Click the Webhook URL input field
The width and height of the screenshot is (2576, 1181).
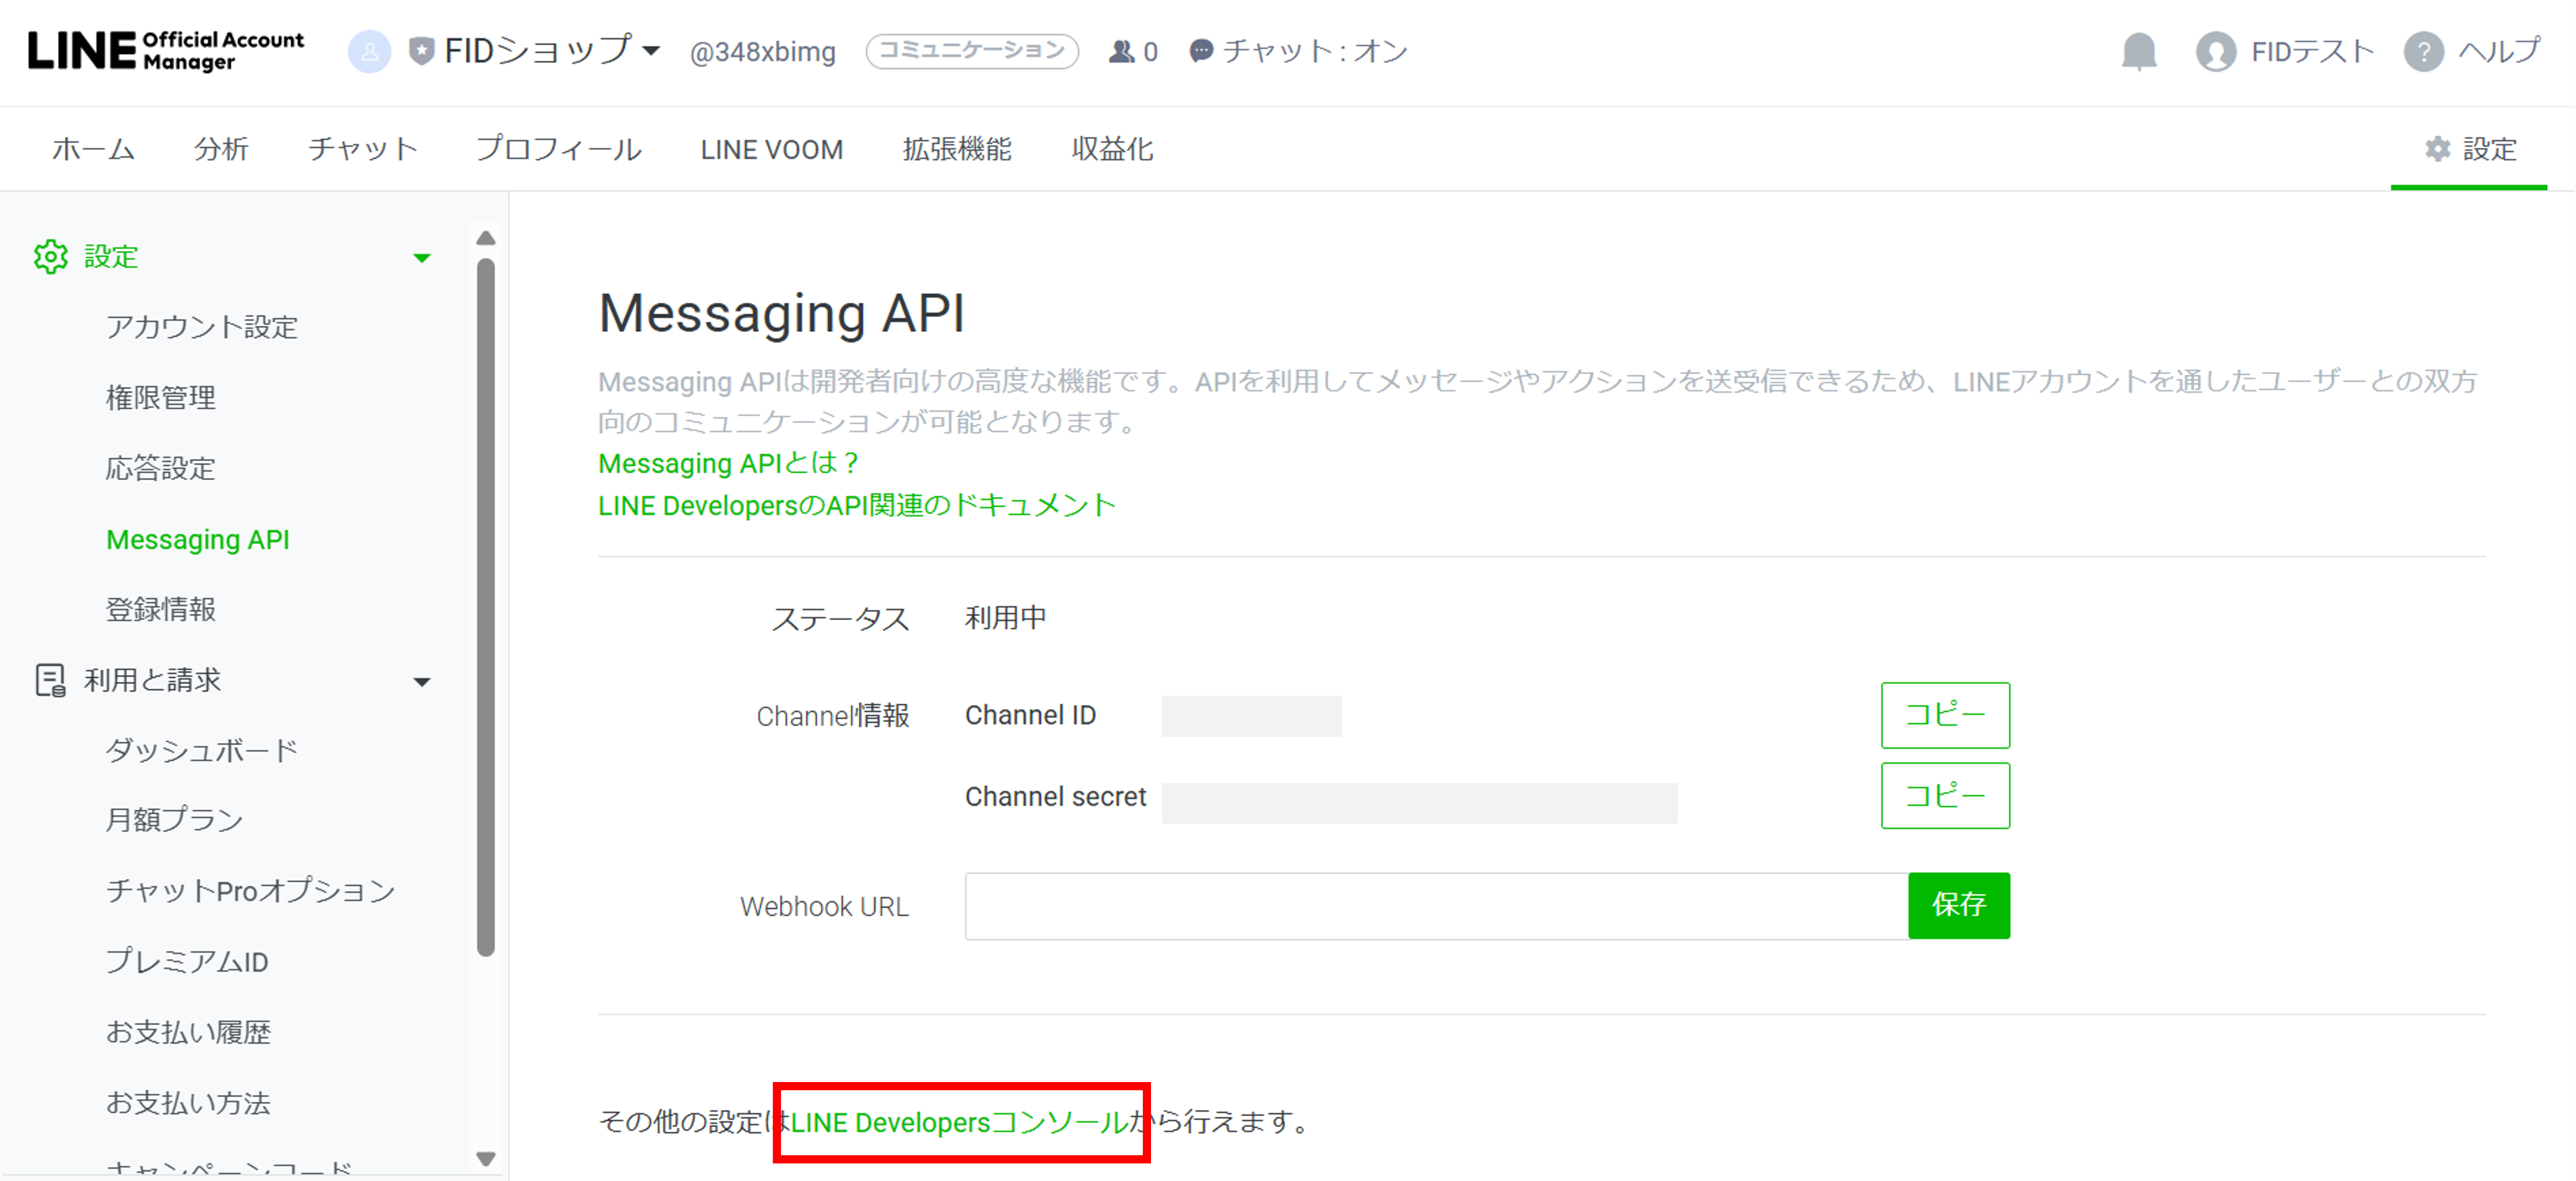coord(1435,906)
